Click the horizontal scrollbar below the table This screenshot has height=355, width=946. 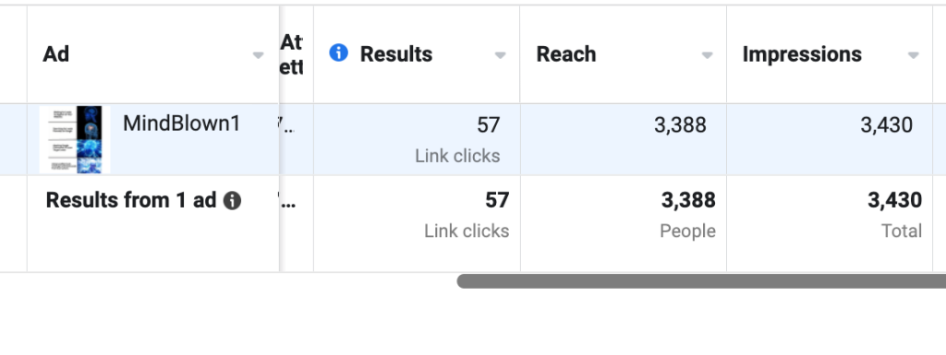click(x=701, y=281)
